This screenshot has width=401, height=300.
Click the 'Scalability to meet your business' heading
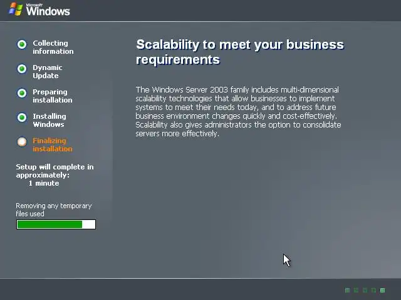[240, 52]
